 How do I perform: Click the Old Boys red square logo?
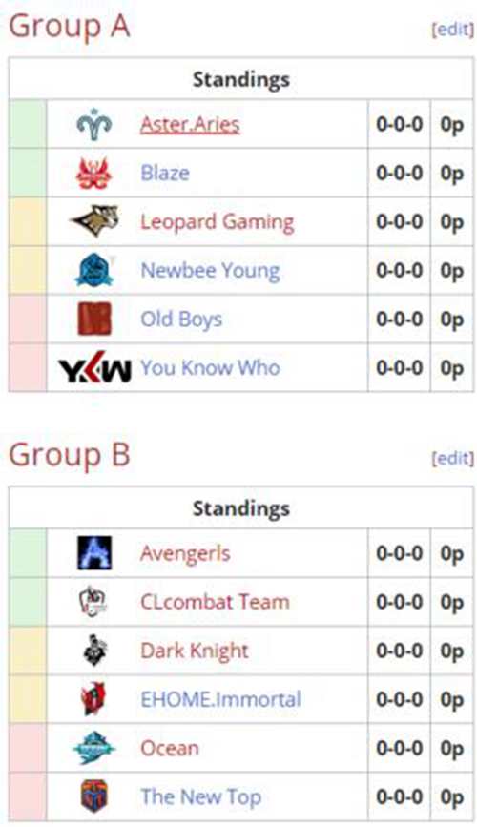point(93,320)
